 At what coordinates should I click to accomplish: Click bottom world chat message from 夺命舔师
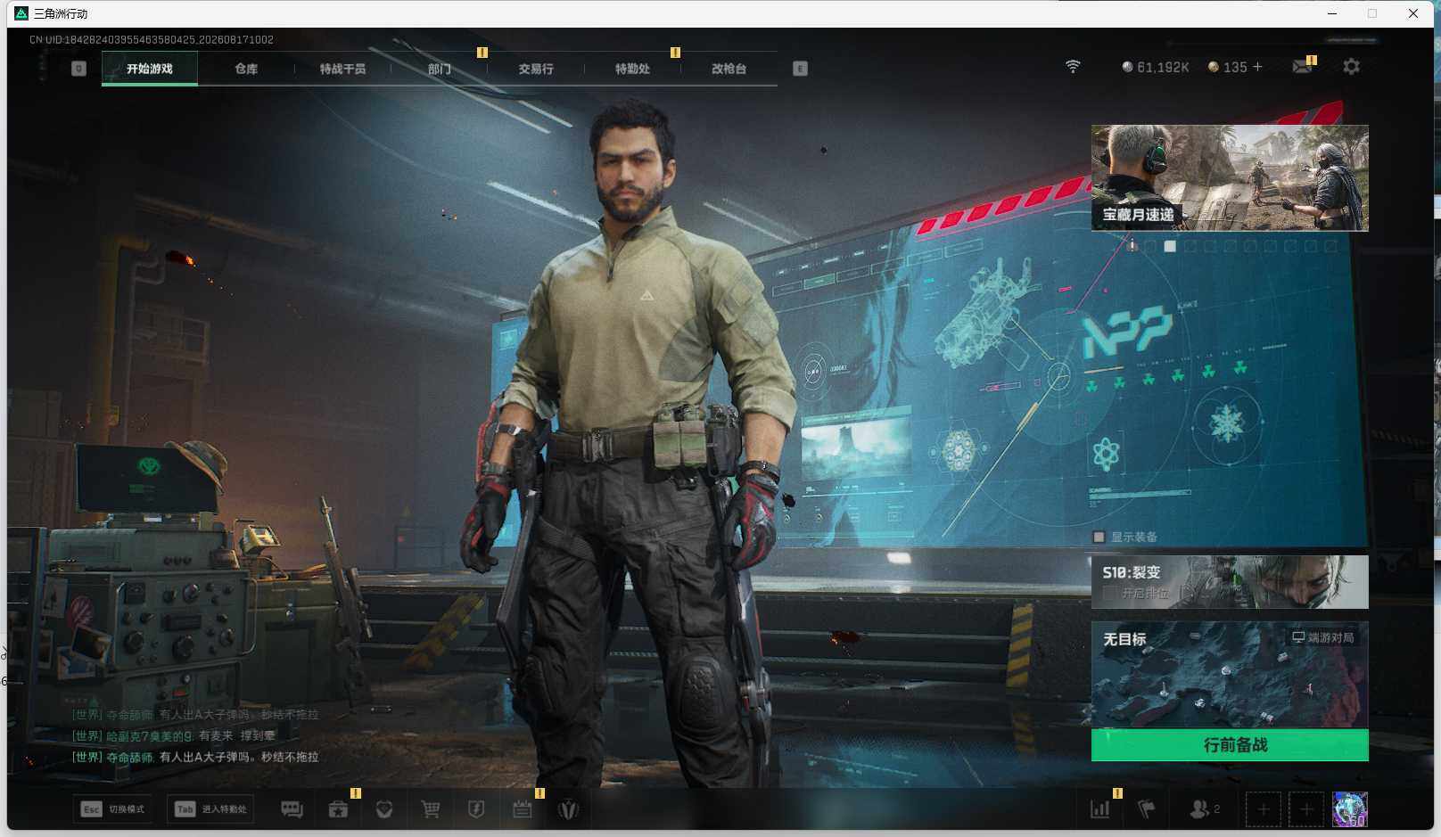click(195, 757)
